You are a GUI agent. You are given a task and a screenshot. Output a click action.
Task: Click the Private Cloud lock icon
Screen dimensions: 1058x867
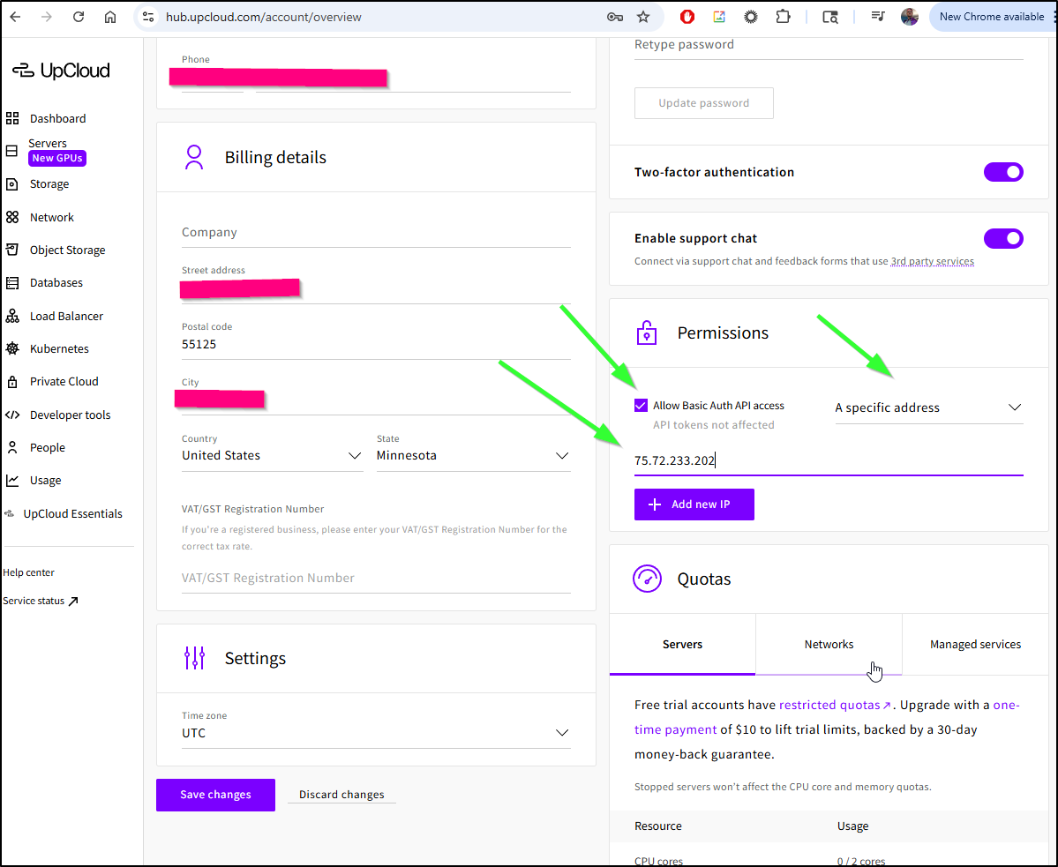[x=12, y=382]
